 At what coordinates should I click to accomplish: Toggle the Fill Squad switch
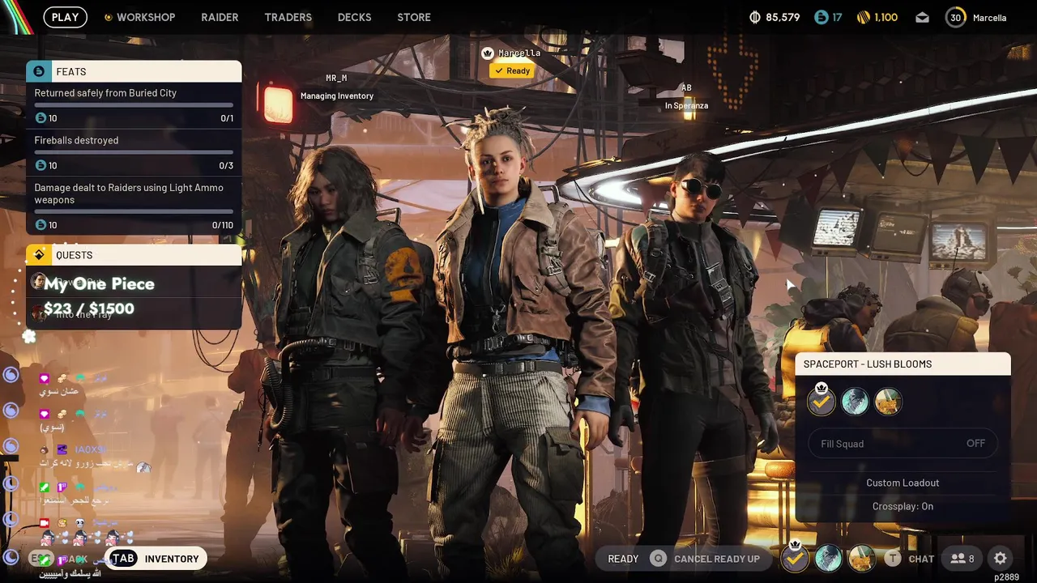tap(903, 444)
